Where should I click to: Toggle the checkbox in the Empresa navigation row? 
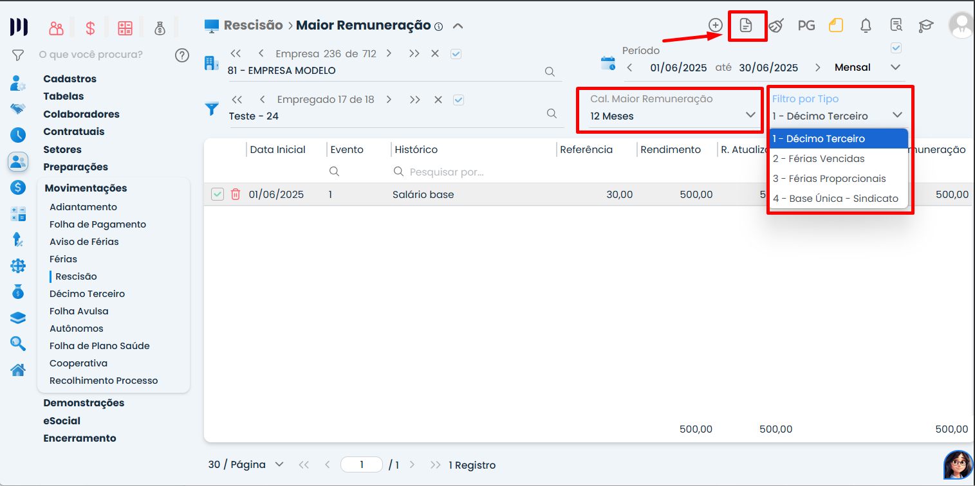point(456,54)
